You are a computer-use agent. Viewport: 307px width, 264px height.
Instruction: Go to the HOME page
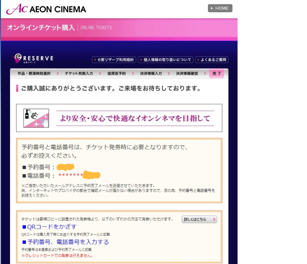click(220, 8)
